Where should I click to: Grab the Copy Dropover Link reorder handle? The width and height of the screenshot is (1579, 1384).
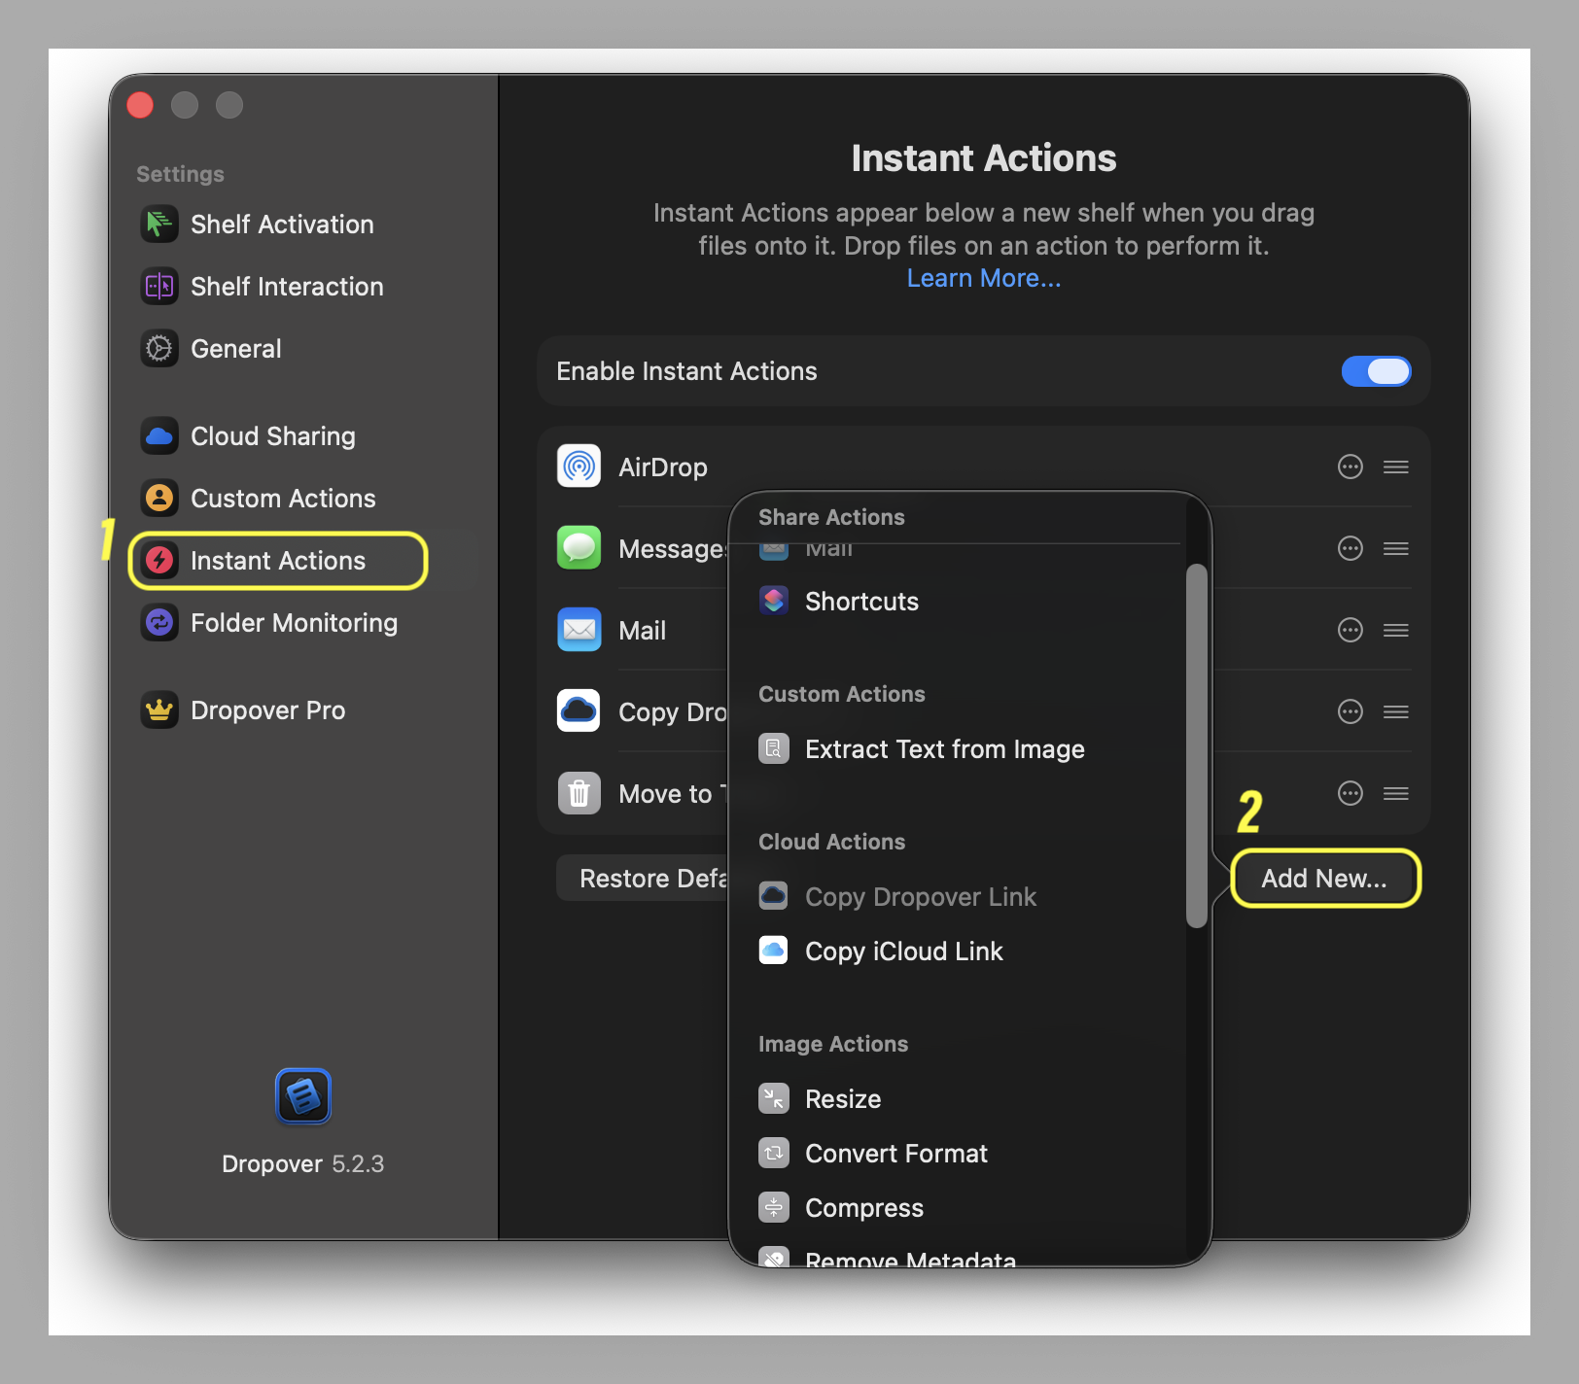point(1396,712)
